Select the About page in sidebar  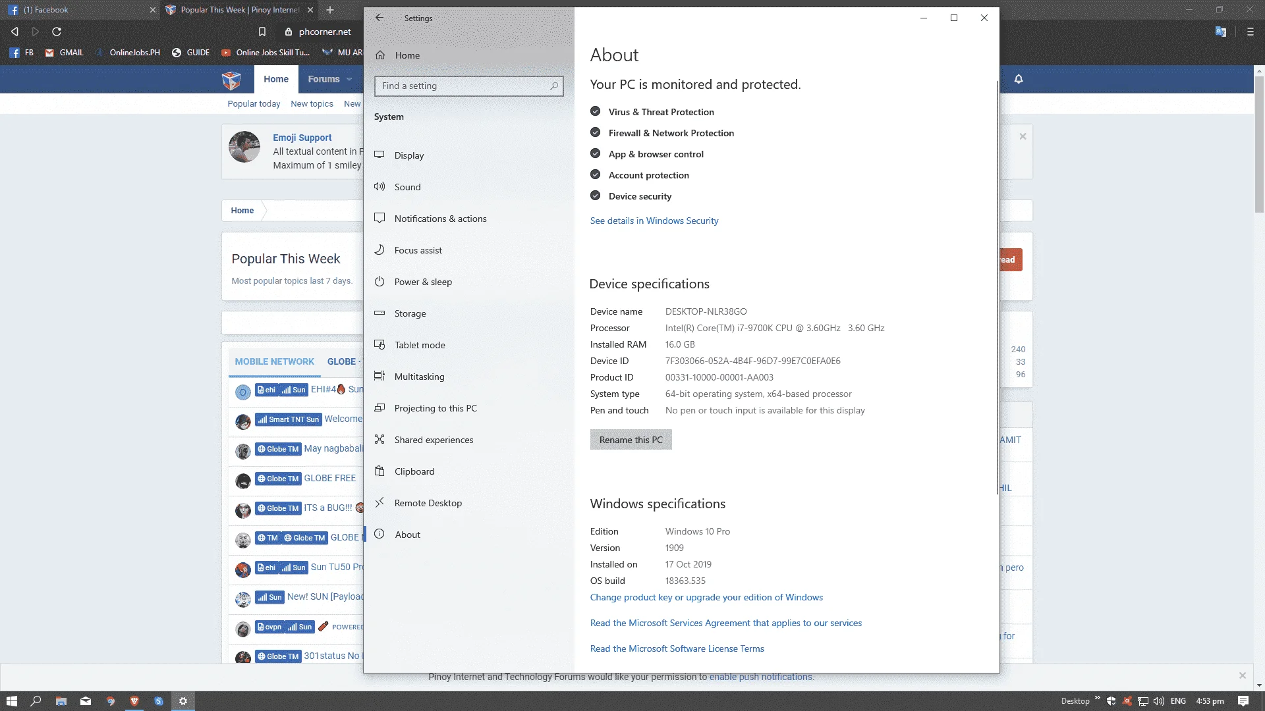click(x=407, y=535)
